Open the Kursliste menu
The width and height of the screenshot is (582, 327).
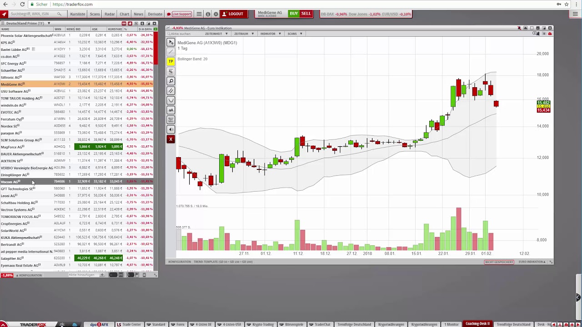click(x=78, y=14)
